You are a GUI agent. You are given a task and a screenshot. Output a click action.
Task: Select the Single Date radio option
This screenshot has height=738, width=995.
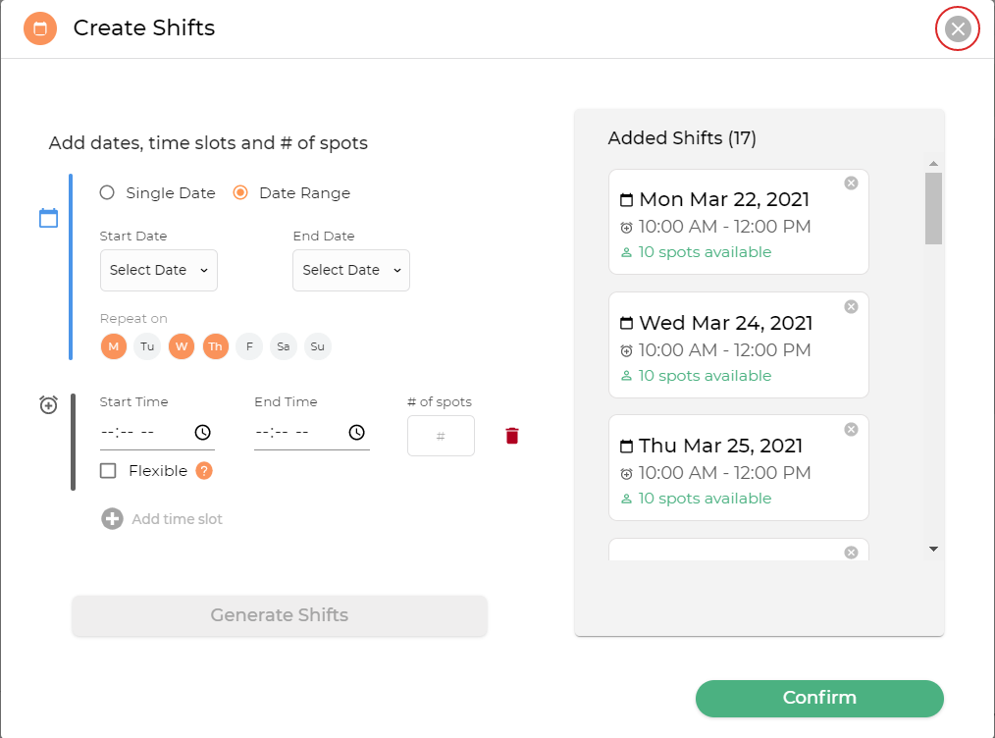[107, 193]
